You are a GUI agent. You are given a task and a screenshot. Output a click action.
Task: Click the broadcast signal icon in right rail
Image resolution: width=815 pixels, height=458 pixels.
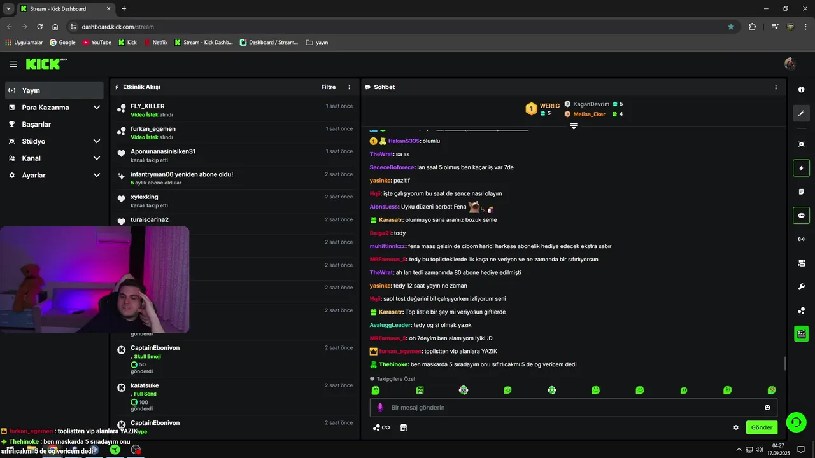(x=801, y=239)
